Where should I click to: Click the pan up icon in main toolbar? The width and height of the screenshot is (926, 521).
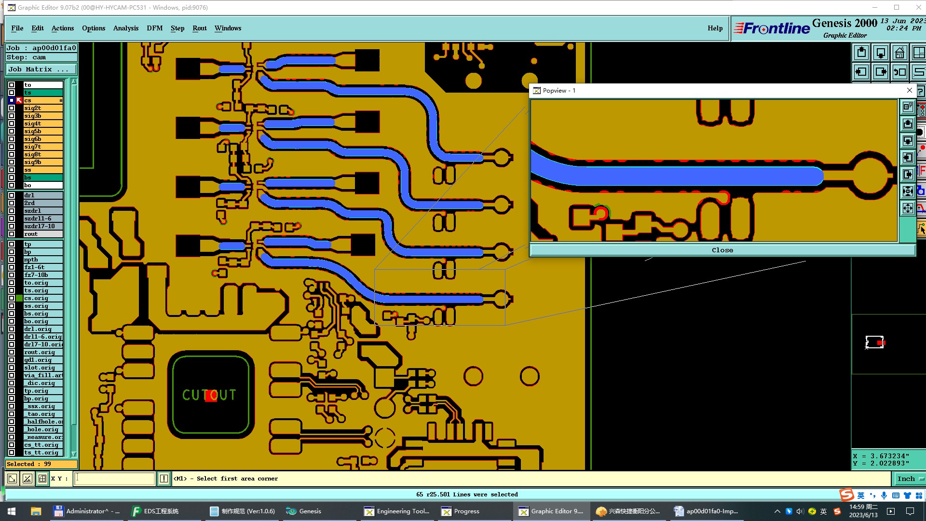coord(861,53)
